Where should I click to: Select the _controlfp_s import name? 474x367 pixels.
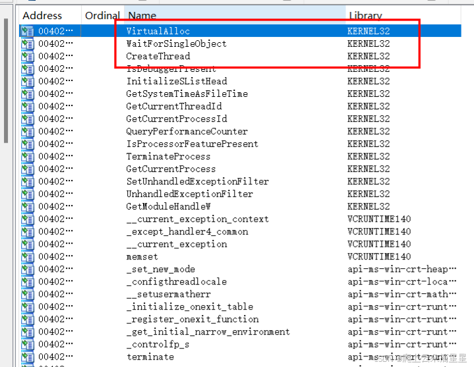[x=158, y=345]
